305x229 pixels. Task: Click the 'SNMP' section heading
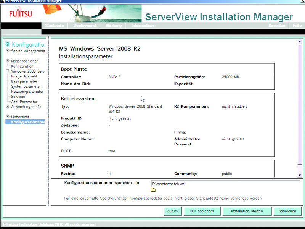(x=67, y=166)
